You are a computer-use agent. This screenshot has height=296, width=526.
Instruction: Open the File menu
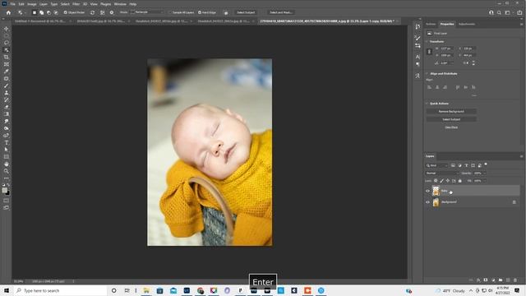12,4
